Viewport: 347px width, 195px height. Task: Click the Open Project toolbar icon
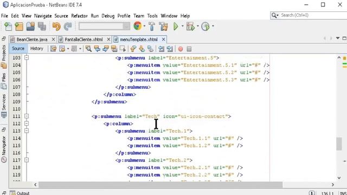click(x=30, y=27)
